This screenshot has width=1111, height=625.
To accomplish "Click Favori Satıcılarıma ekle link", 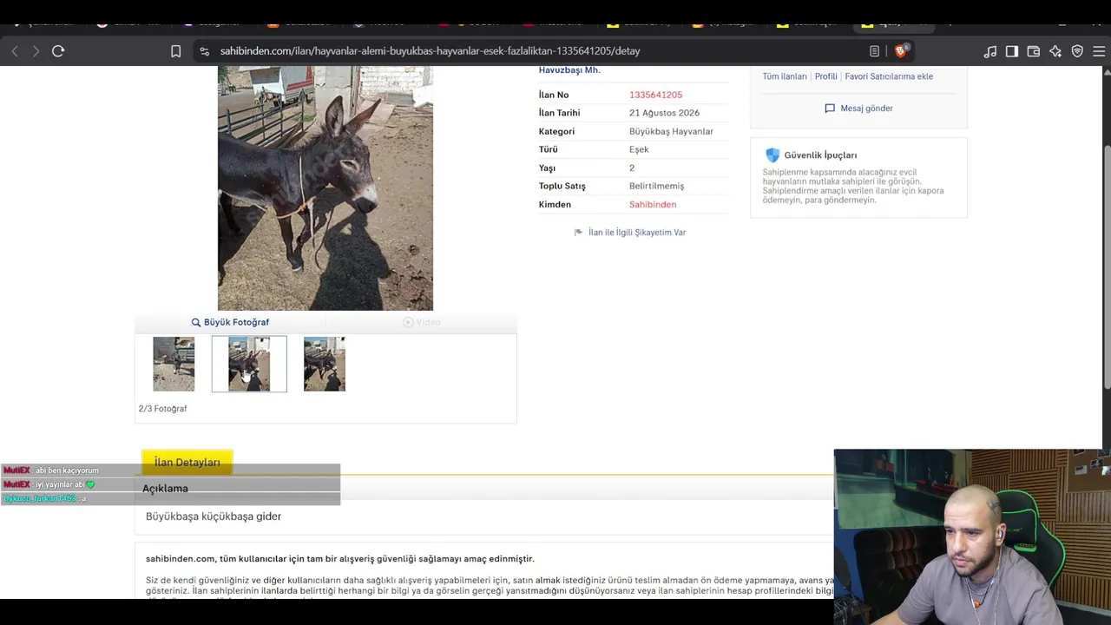I will click(889, 76).
